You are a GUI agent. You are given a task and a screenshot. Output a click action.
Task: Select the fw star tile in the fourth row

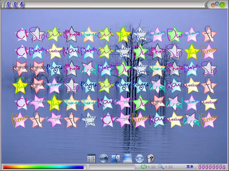pos(20,86)
